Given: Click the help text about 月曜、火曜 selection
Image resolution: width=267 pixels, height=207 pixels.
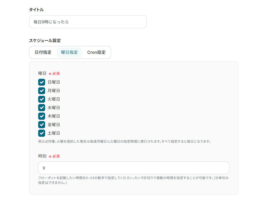Looking at the screenshot, I should (125, 142).
